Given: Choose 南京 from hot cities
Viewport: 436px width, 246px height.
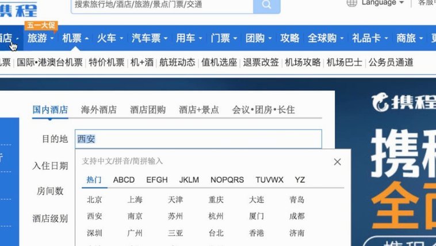Looking at the screenshot, I should (135, 216).
